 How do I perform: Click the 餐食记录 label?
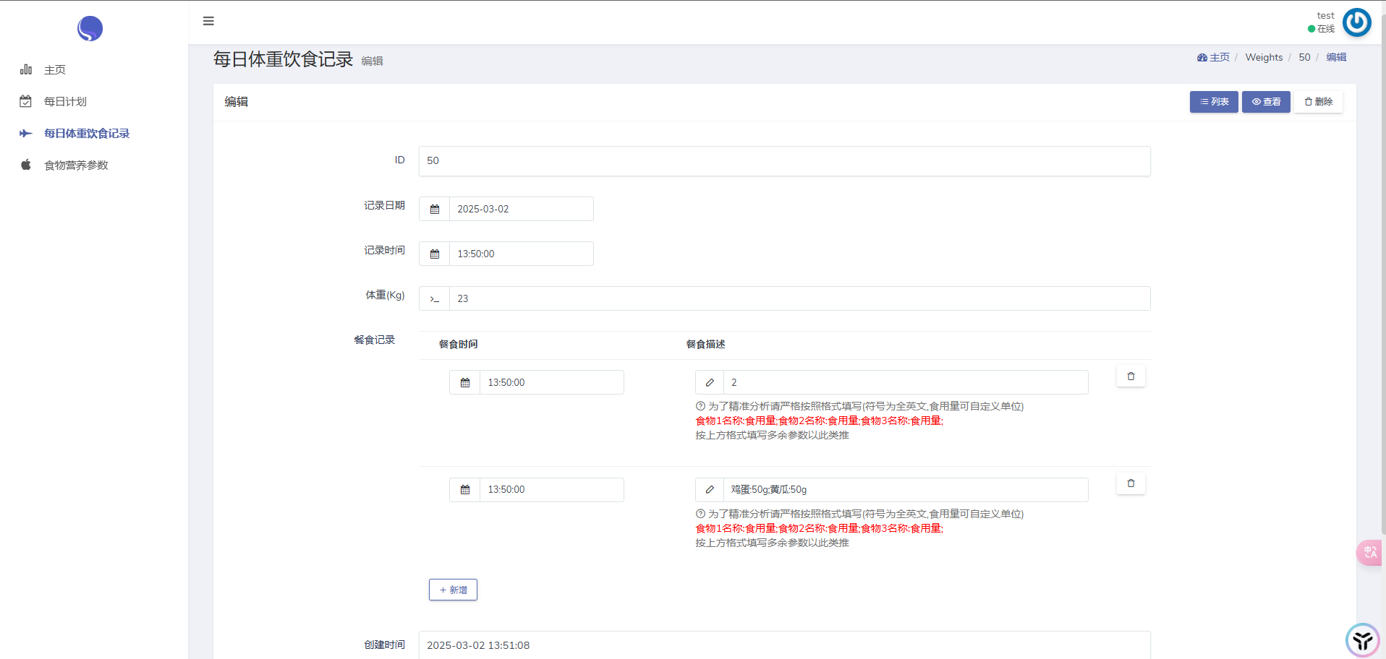(374, 340)
